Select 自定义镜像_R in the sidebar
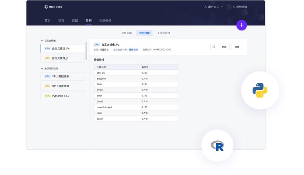Screen dimensions: 304x175 (x=63, y=58)
